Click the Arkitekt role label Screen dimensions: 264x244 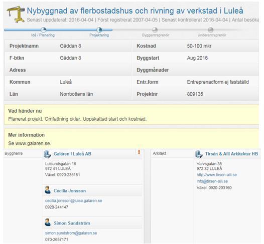[x=159, y=153]
